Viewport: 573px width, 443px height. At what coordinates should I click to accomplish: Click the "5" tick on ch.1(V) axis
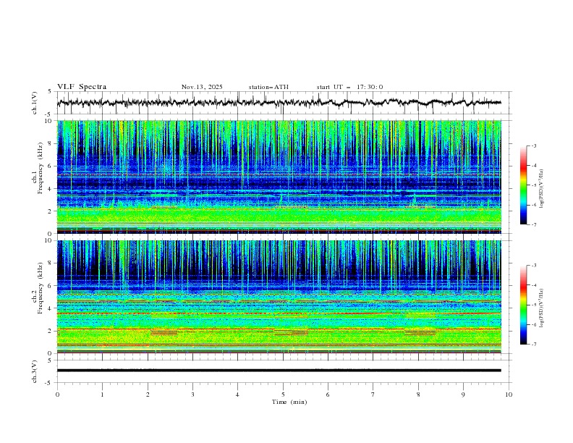tap(50, 91)
